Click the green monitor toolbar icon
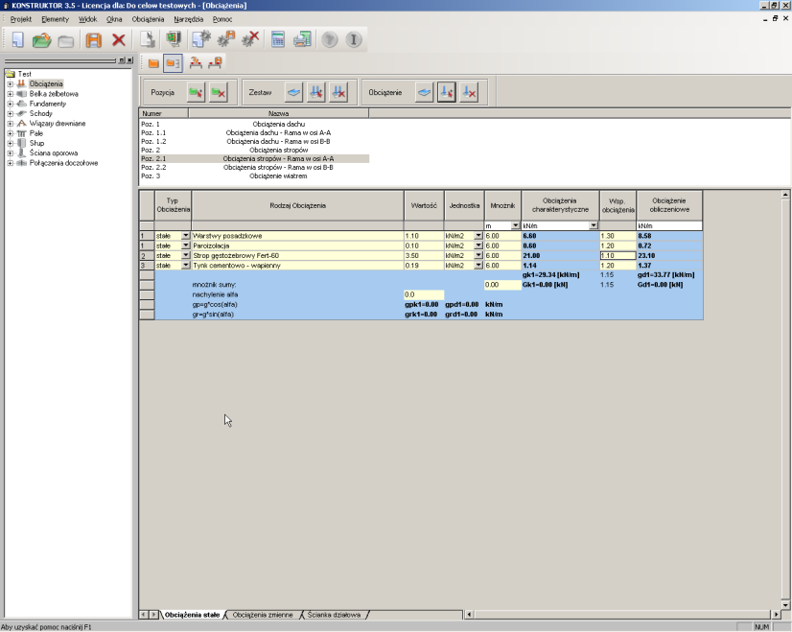This screenshot has height=632, width=792. coord(174,39)
